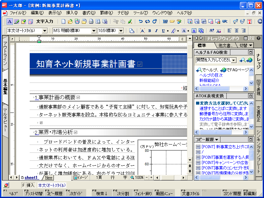Click the scissors cut icon
The image size is (264, 198).
[116, 21]
